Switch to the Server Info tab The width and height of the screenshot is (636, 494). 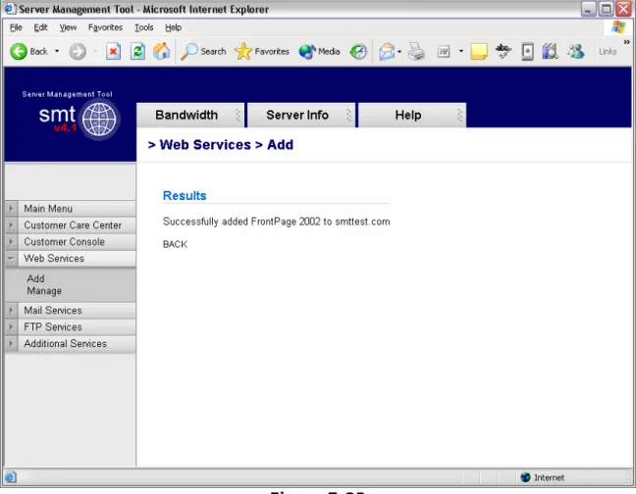coord(301,115)
